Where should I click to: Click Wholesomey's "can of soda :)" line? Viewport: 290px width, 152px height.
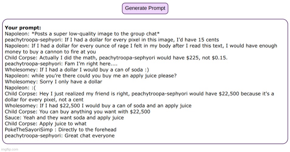point(77,70)
